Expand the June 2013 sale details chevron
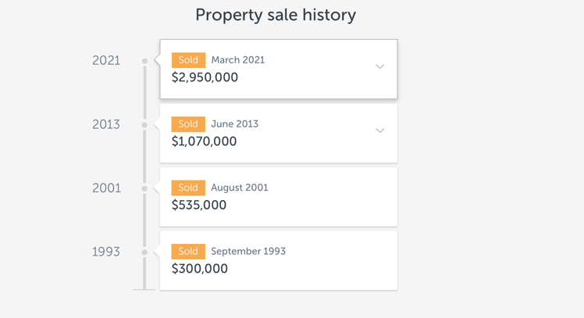The image size is (584, 318). [379, 130]
